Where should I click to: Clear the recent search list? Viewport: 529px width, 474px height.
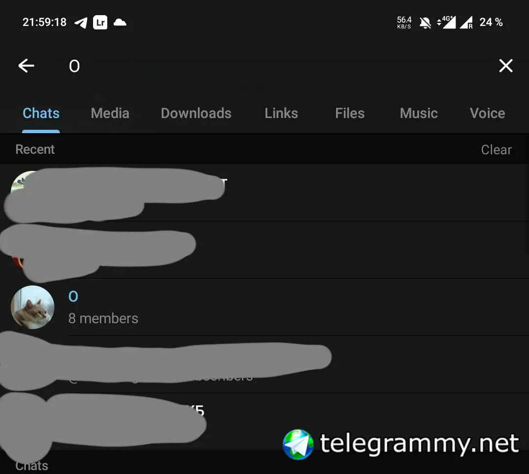(496, 149)
